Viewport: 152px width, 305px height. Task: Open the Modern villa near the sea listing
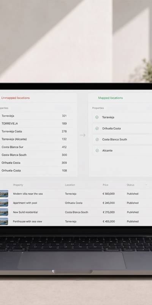pos(28,194)
